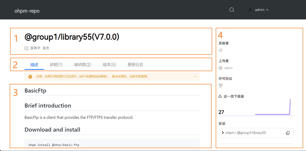Click the contributor verified badge icon
306x151 pixels.
pos(221,50)
